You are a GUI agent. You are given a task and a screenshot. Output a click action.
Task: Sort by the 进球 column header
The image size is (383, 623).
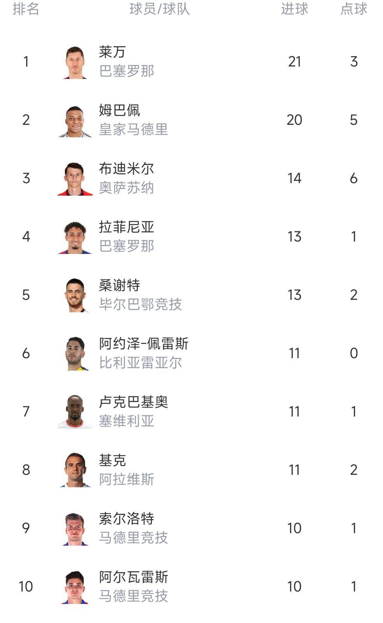click(x=294, y=9)
